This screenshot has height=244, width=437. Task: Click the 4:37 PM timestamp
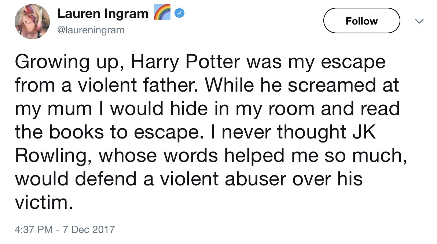[33, 230]
